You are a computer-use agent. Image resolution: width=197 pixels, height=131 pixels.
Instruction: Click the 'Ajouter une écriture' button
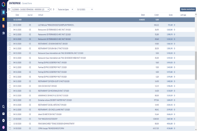pyautogui.click(x=187, y=9)
